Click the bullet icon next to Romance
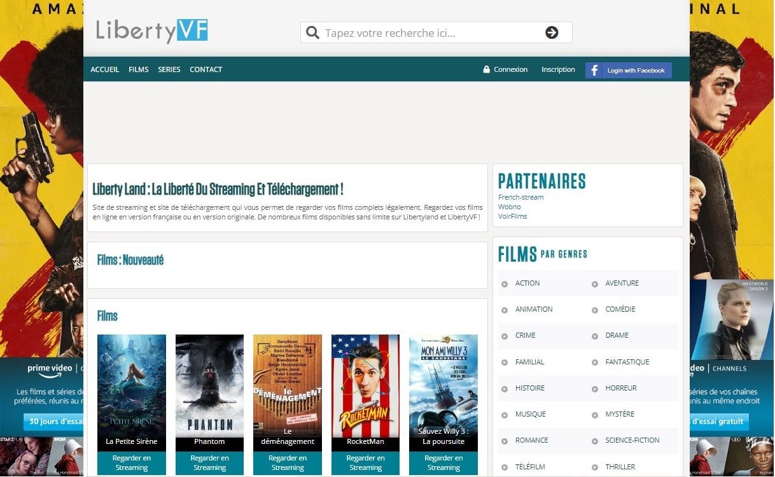 tap(505, 441)
